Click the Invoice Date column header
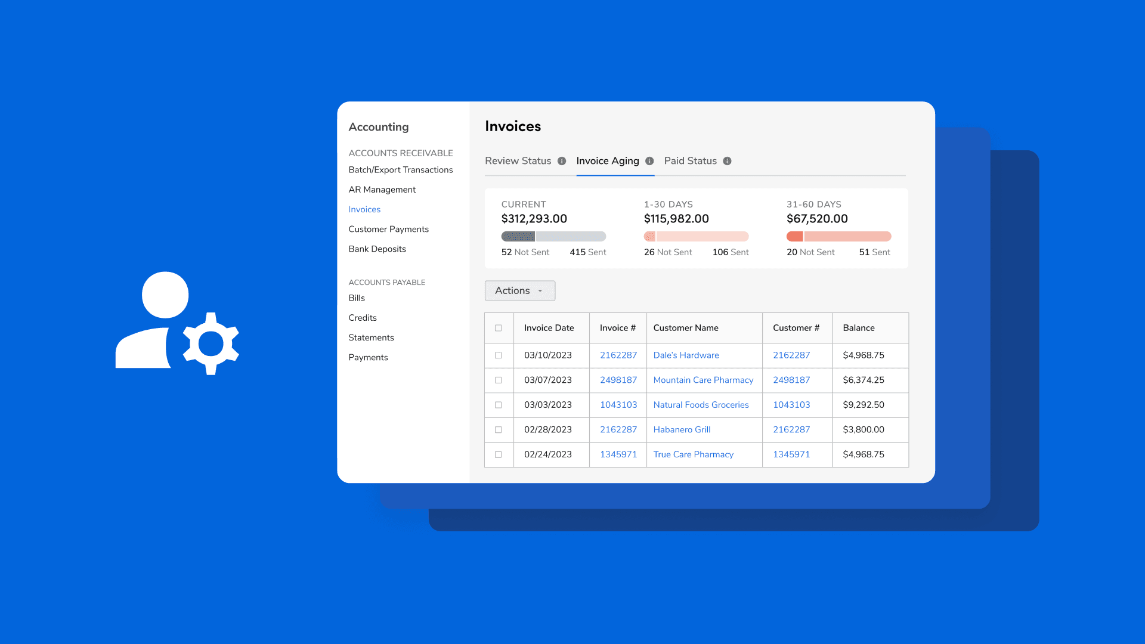This screenshot has width=1145, height=644. click(x=549, y=327)
